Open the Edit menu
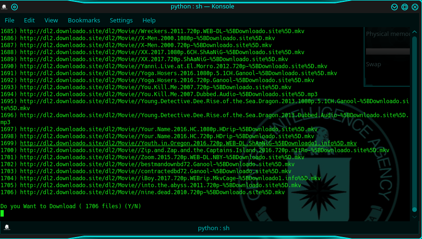The height and width of the screenshot is (239, 422). click(29, 21)
